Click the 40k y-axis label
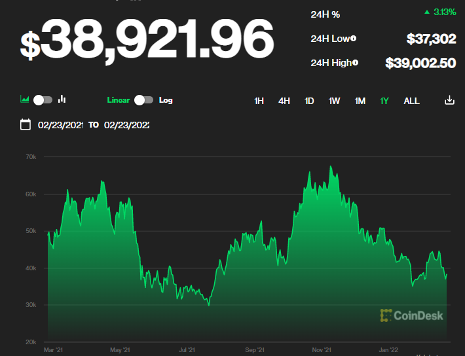The height and width of the screenshot is (356, 465). point(31,268)
